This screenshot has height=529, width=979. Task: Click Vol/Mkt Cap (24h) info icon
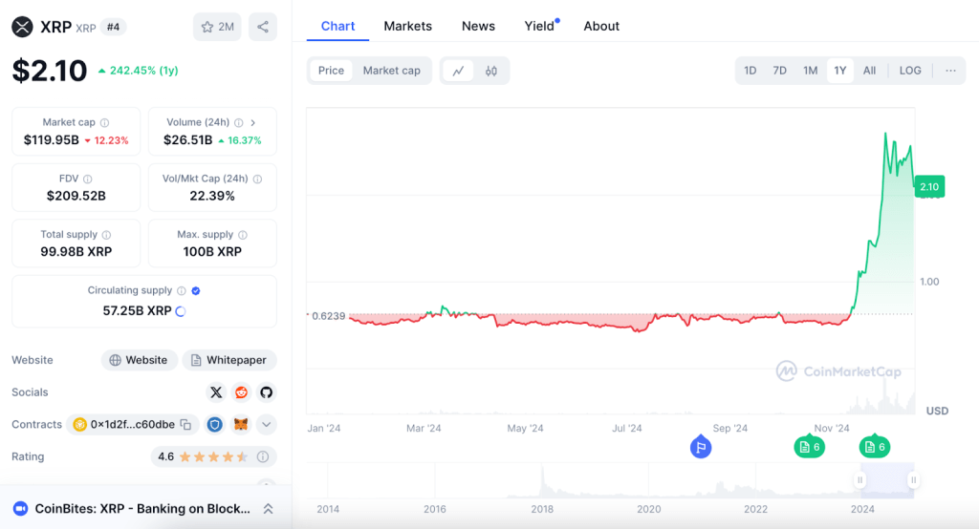[x=257, y=179]
